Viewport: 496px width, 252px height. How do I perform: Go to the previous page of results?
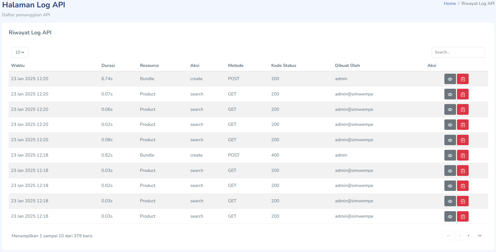460,236
